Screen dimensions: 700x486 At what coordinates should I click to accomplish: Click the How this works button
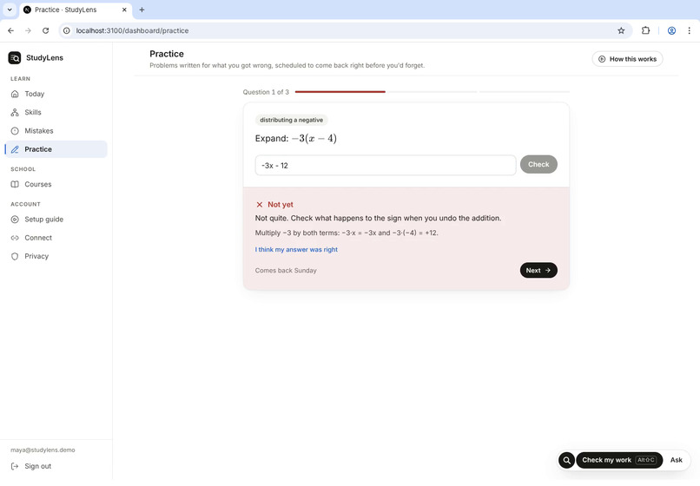(x=627, y=59)
